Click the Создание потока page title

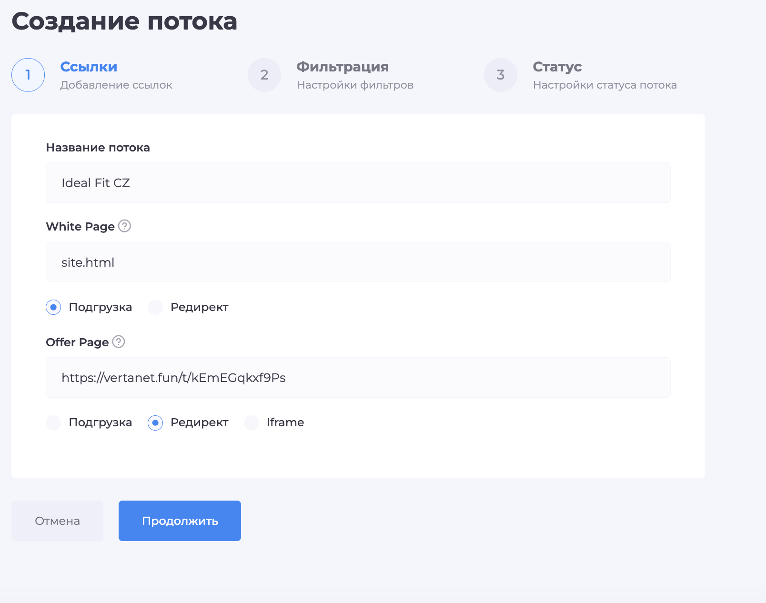pyautogui.click(x=125, y=21)
